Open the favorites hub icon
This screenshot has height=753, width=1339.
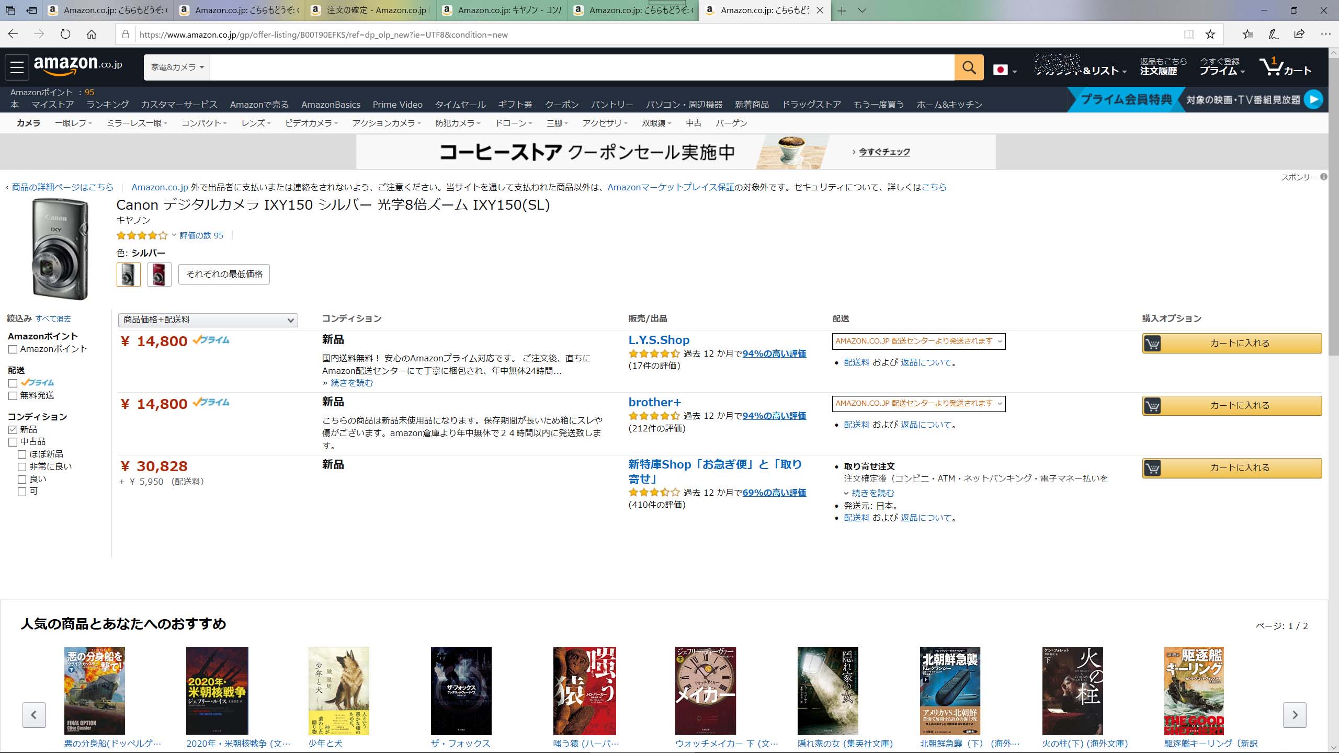click(1247, 35)
